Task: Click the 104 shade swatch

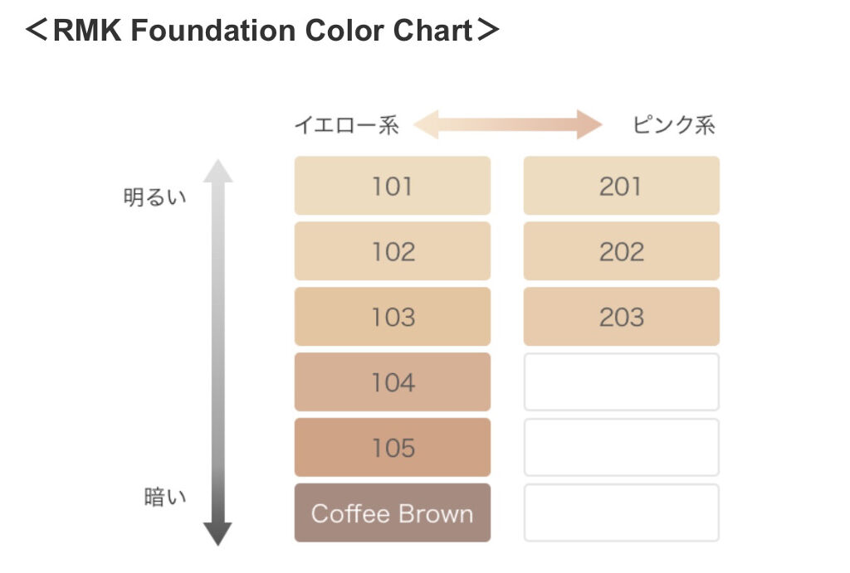Action: pos(392,382)
